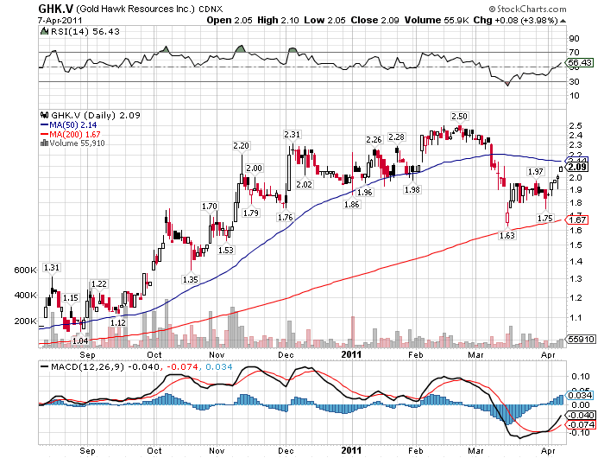Click the Volume 55,910 legend text
The width and height of the screenshot is (604, 458).
[x=77, y=143]
